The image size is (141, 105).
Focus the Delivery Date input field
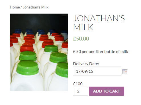(x=97, y=71)
